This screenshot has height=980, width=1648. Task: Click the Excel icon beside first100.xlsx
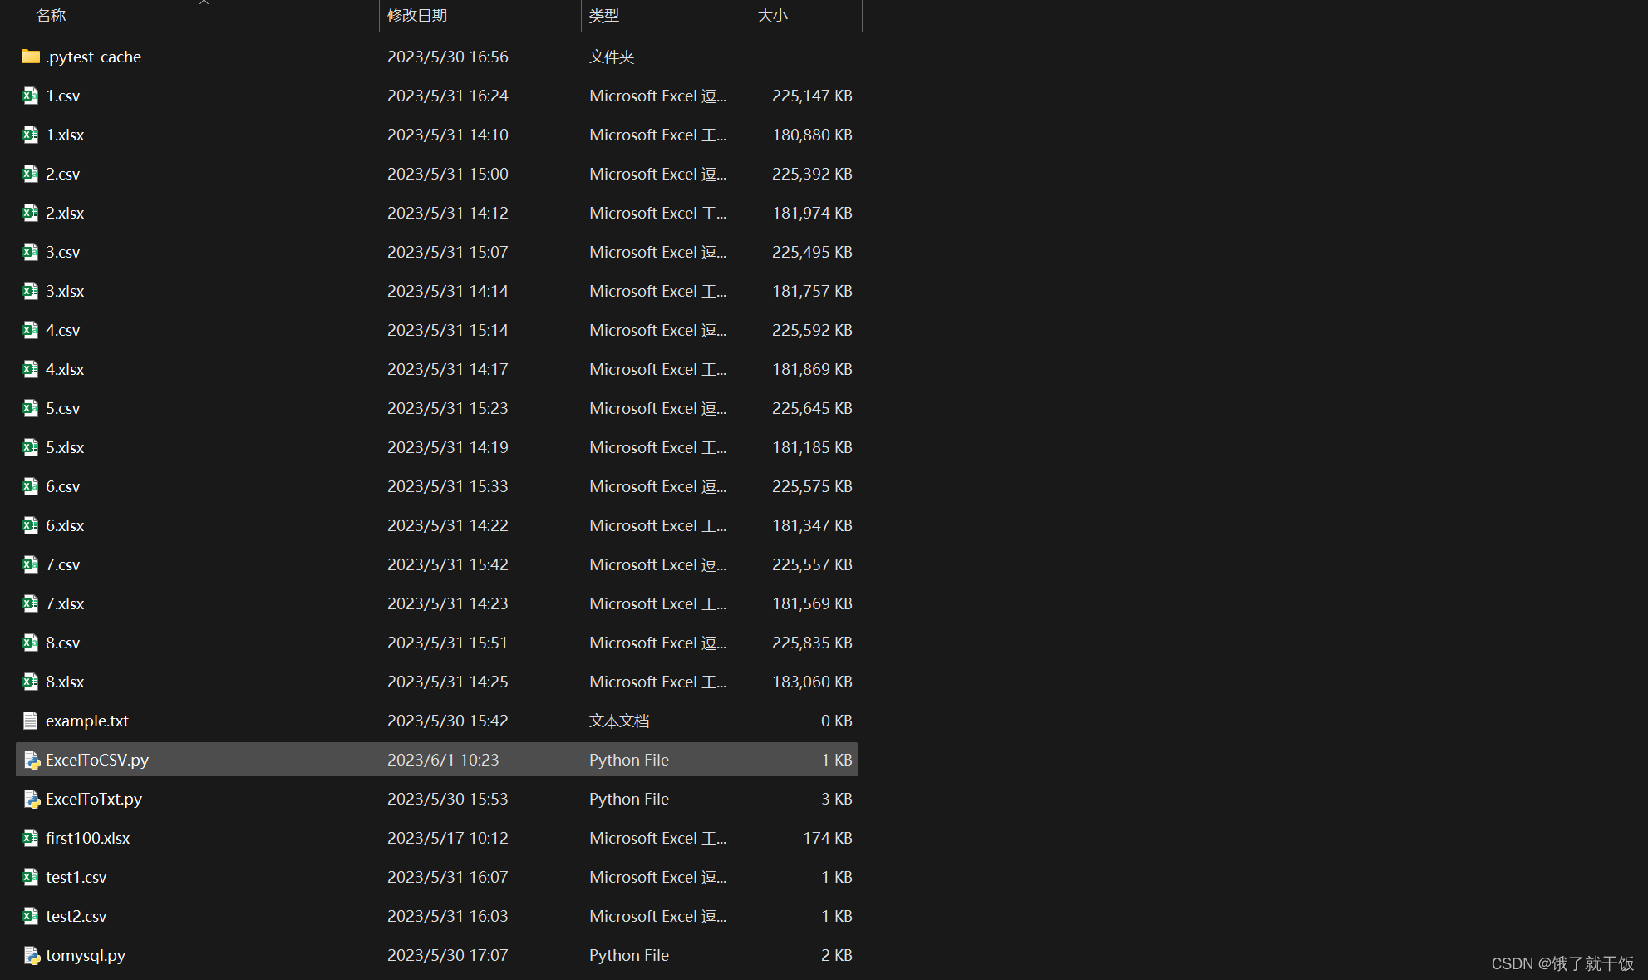(31, 838)
